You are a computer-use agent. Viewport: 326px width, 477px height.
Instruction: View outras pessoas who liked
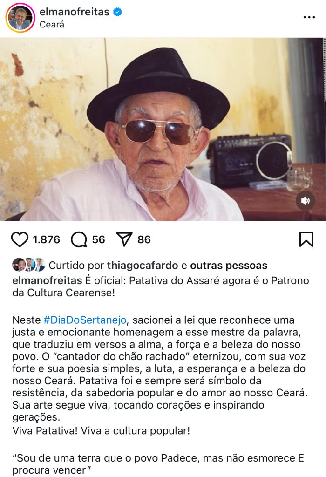(229, 265)
